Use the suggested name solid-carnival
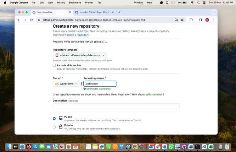This screenshot has height=152, width=236. pyautogui.click(x=154, y=95)
